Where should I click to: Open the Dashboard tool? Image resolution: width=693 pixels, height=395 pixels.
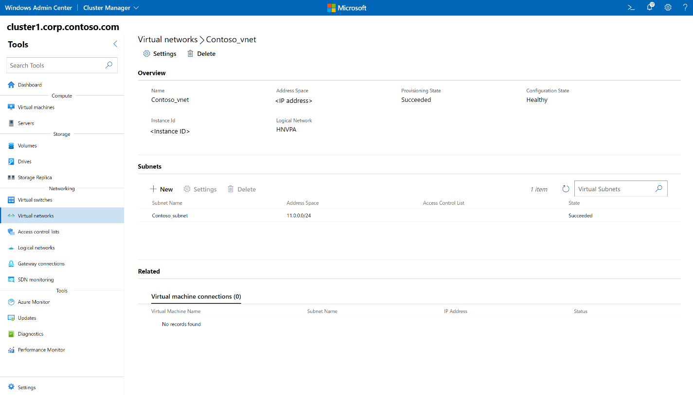[29, 84]
